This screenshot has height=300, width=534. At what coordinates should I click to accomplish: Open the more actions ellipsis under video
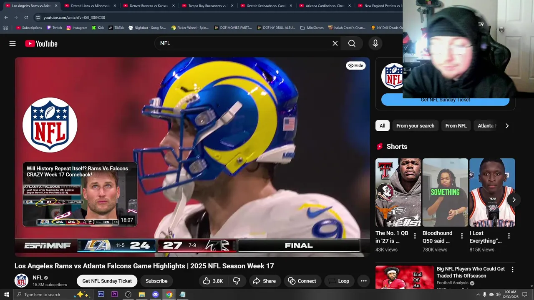click(364, 281)
